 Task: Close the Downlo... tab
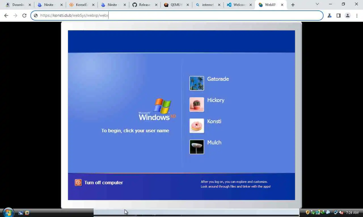[x=30, y=5]
